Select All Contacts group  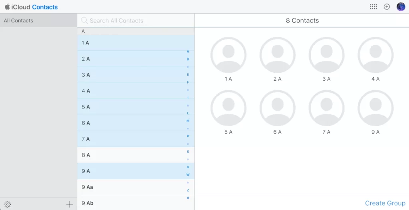(x=38, y=21)
